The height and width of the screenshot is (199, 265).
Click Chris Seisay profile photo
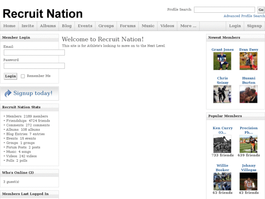click(x=222, y=94)
